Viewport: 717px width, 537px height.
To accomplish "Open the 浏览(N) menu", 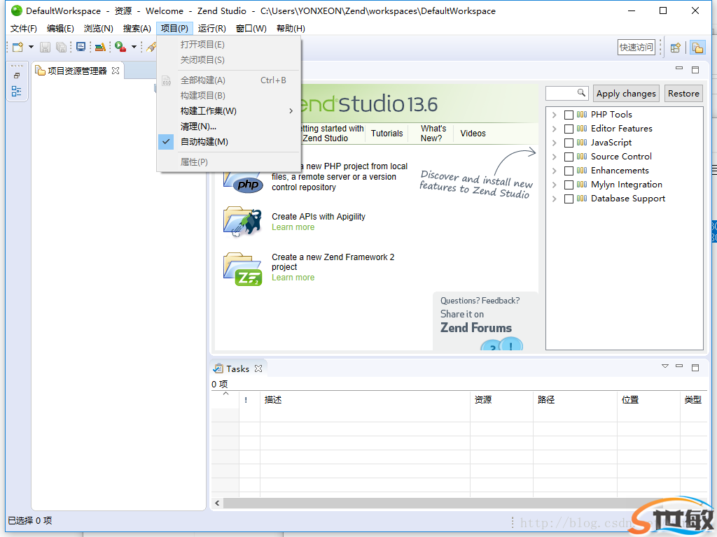I will (98, 28).
